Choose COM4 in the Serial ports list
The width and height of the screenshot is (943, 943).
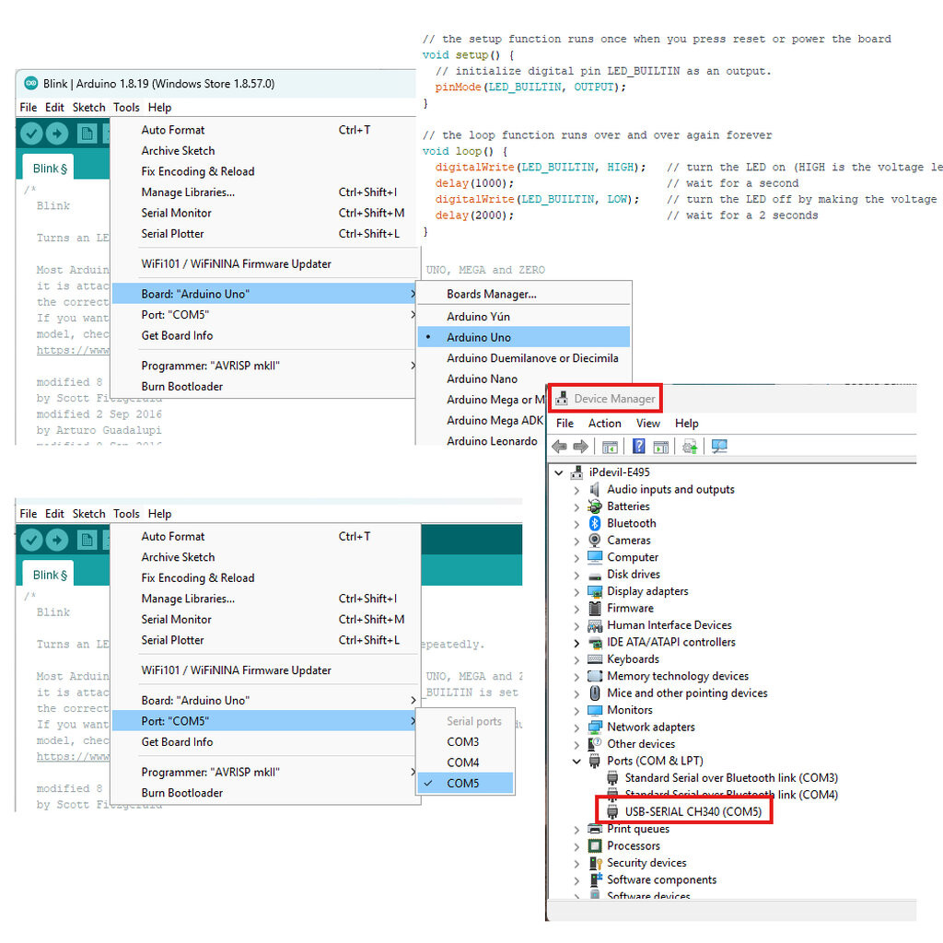[x=465, y=763]
